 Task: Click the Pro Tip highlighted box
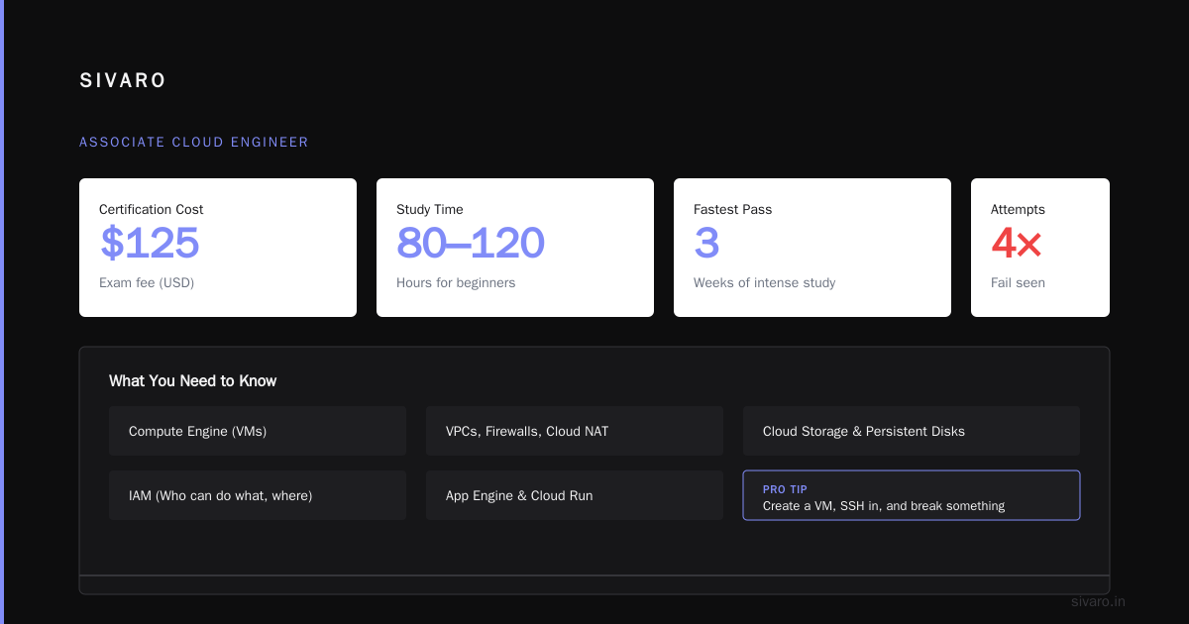[912, 495]
